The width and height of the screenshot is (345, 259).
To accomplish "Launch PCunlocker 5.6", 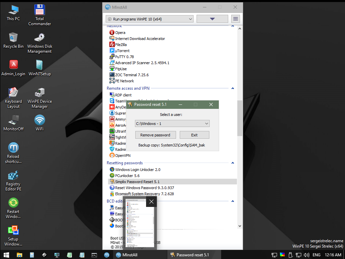I will click(x=125, y=176).
